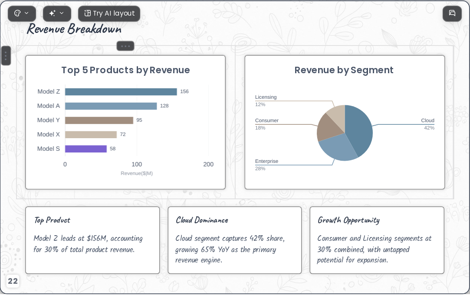
Task: Click the Model Z bar
Action: point(121,91)
